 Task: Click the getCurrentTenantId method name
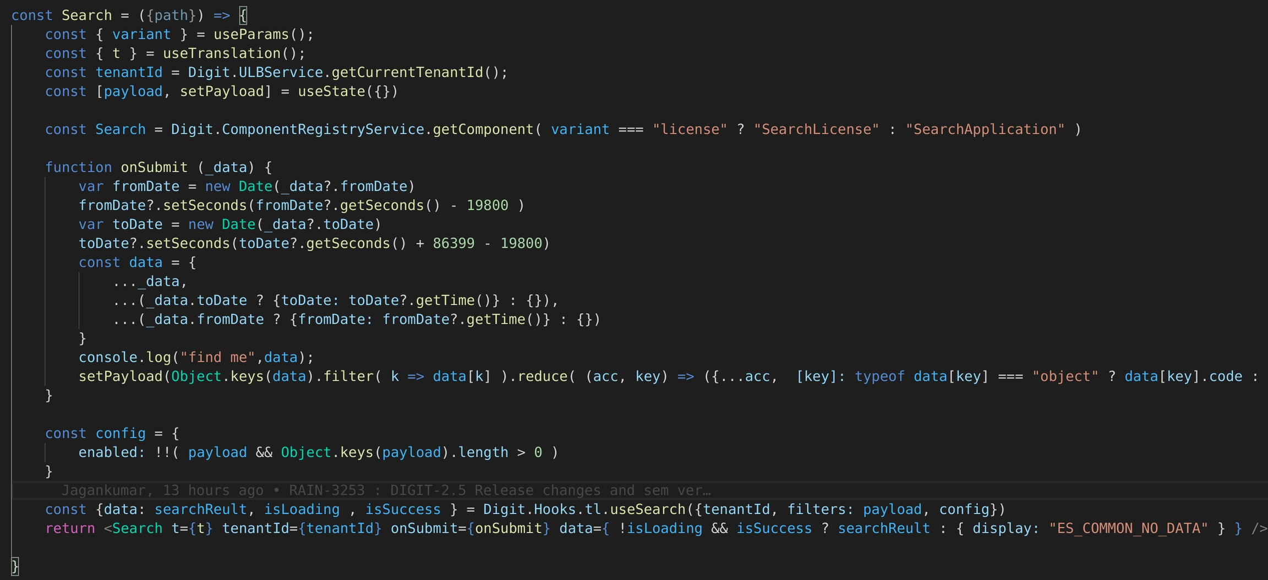coord(407,73)
